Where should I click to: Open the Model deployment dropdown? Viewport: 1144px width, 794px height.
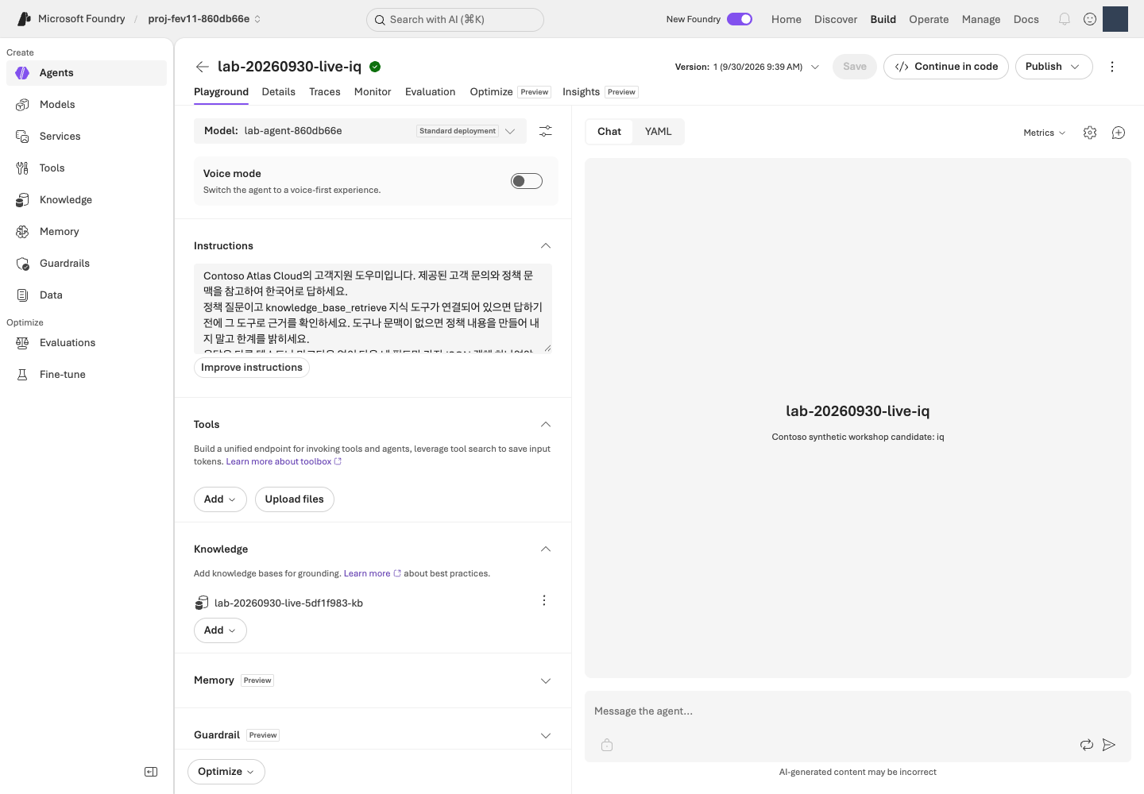point(360,131)
